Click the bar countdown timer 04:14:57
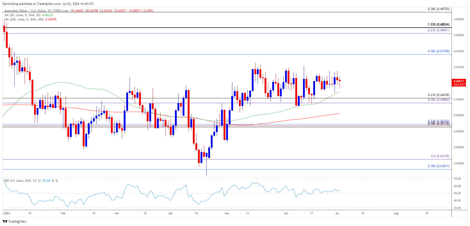Viewport: 470px width, 226px height. click(459, 84)
